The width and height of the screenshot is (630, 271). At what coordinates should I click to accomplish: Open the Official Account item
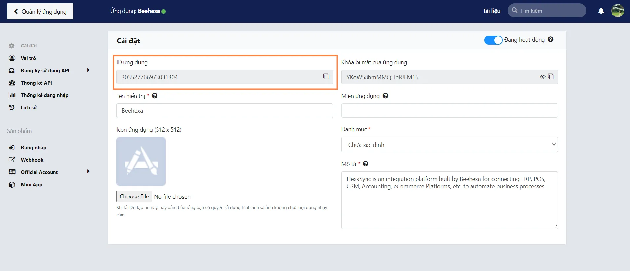(x=39, y=172)
